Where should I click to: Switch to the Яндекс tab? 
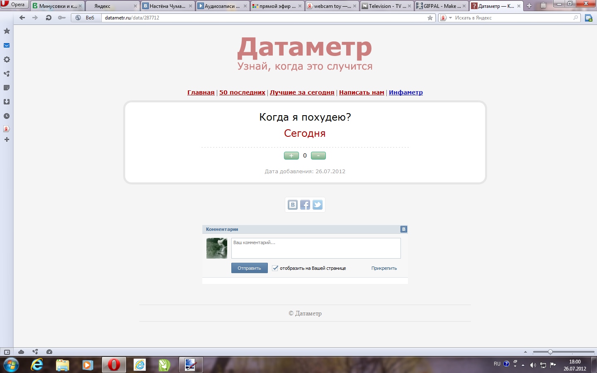pyautogui.click(x=112, y=6)
